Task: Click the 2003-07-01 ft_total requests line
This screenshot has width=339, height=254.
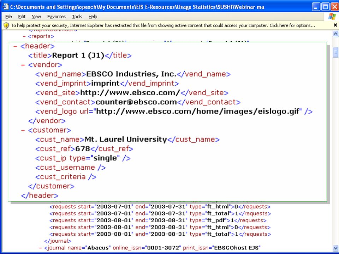Action: 160,214
